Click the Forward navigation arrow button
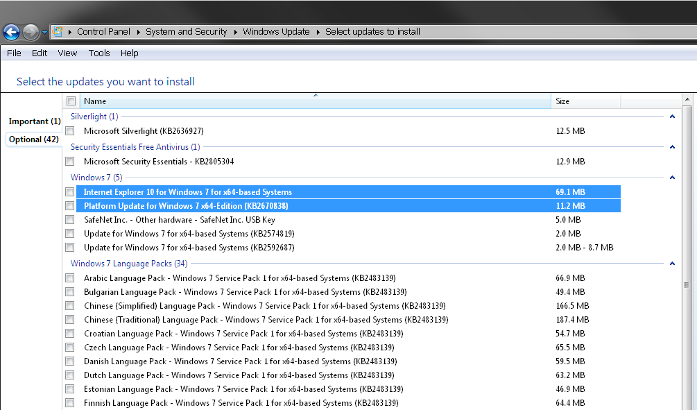697x410 pixels. 31,32
